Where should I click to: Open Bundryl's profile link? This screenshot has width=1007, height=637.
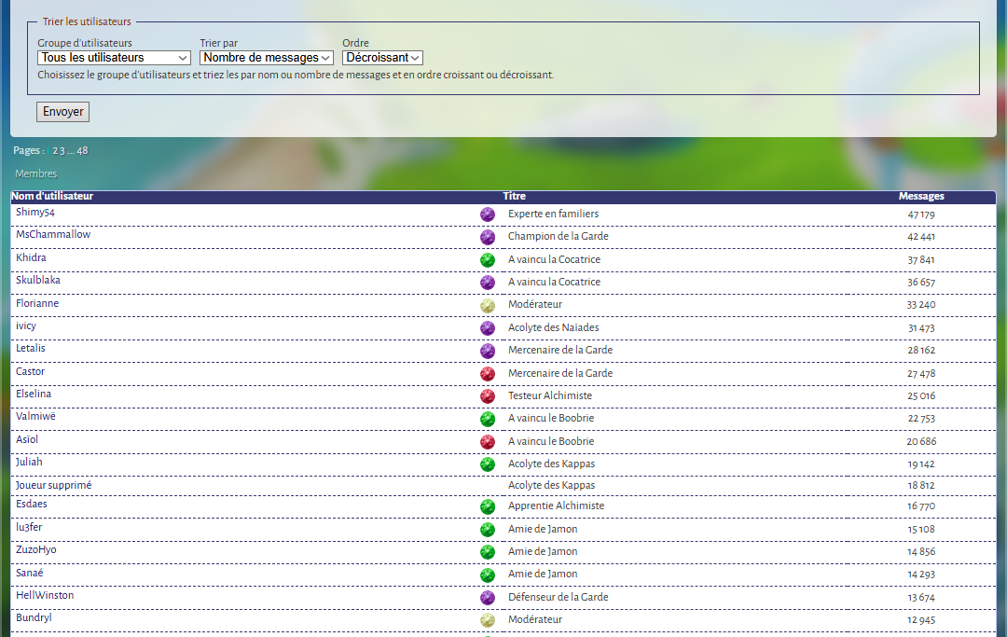point(34,617)
